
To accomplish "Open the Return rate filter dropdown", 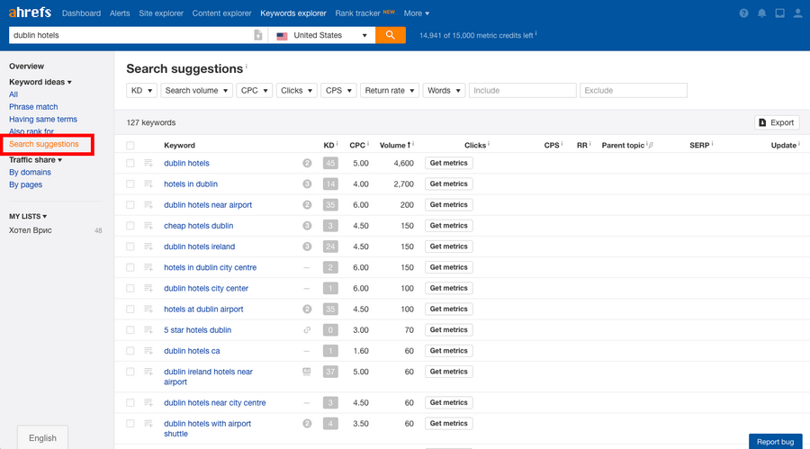I will pos(390,90).
